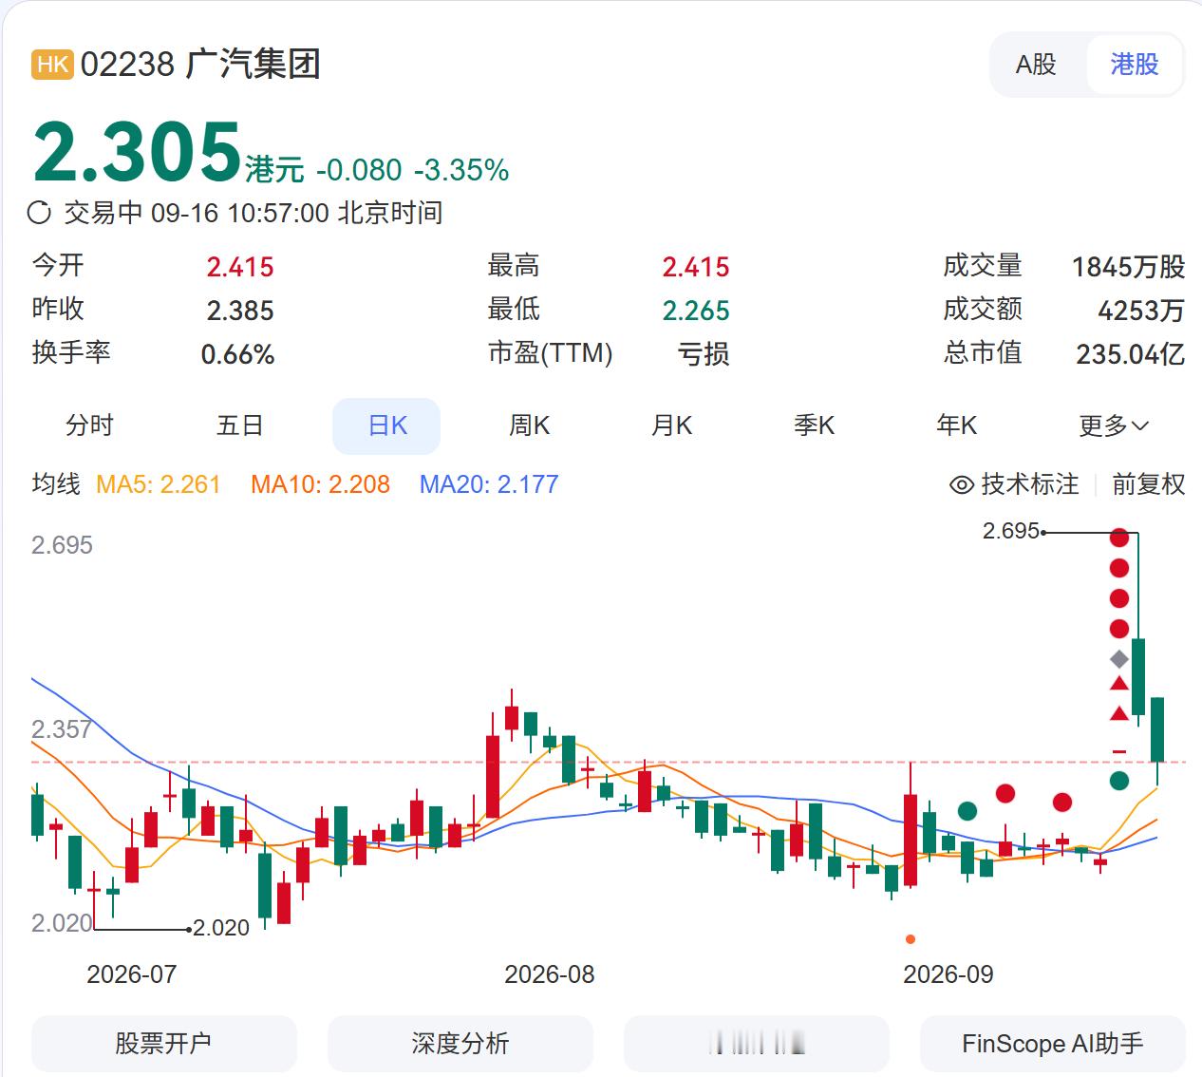Click the 股票开户 button
This screenshot has height=1077, width=1202.
pyautogui.click(x=163, y=1044)
